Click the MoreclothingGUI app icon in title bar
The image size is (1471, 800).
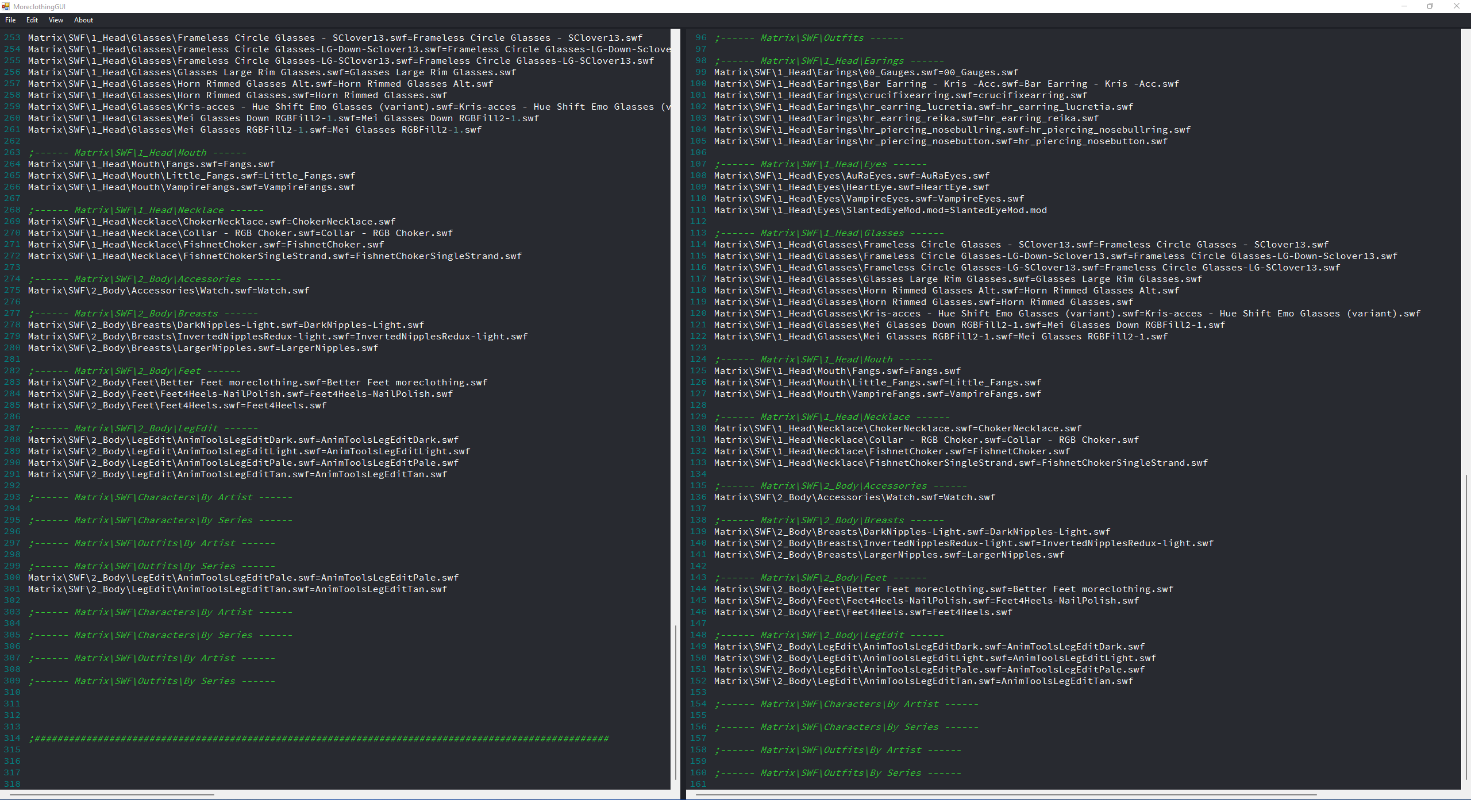[x=6, y=6]
